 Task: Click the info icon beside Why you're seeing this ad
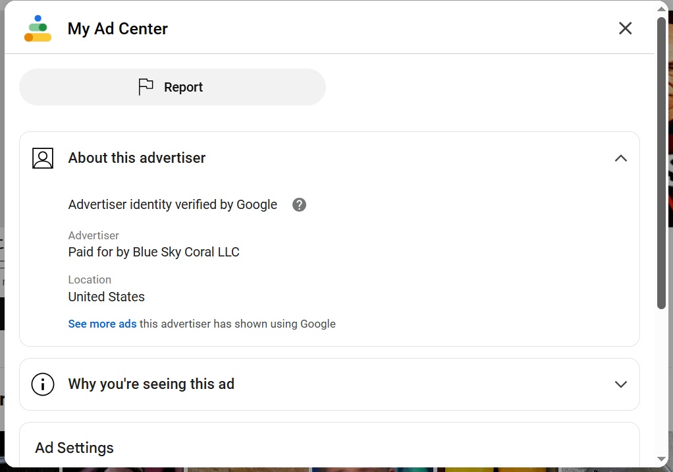[43, 384]
